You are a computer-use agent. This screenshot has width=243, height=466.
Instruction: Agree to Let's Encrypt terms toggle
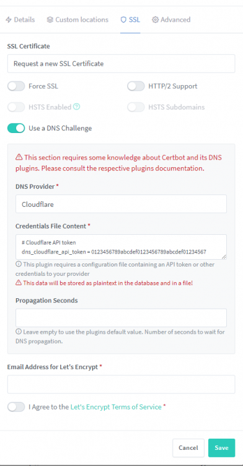16,407
